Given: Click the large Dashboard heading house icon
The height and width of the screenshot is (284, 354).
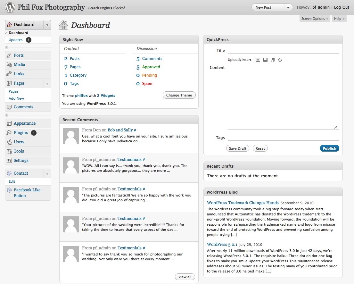Looking at the screenshot, I should pyautogui.click(x=63, y=25).
